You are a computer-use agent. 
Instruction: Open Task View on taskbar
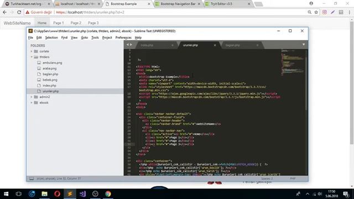click(19, 194)
